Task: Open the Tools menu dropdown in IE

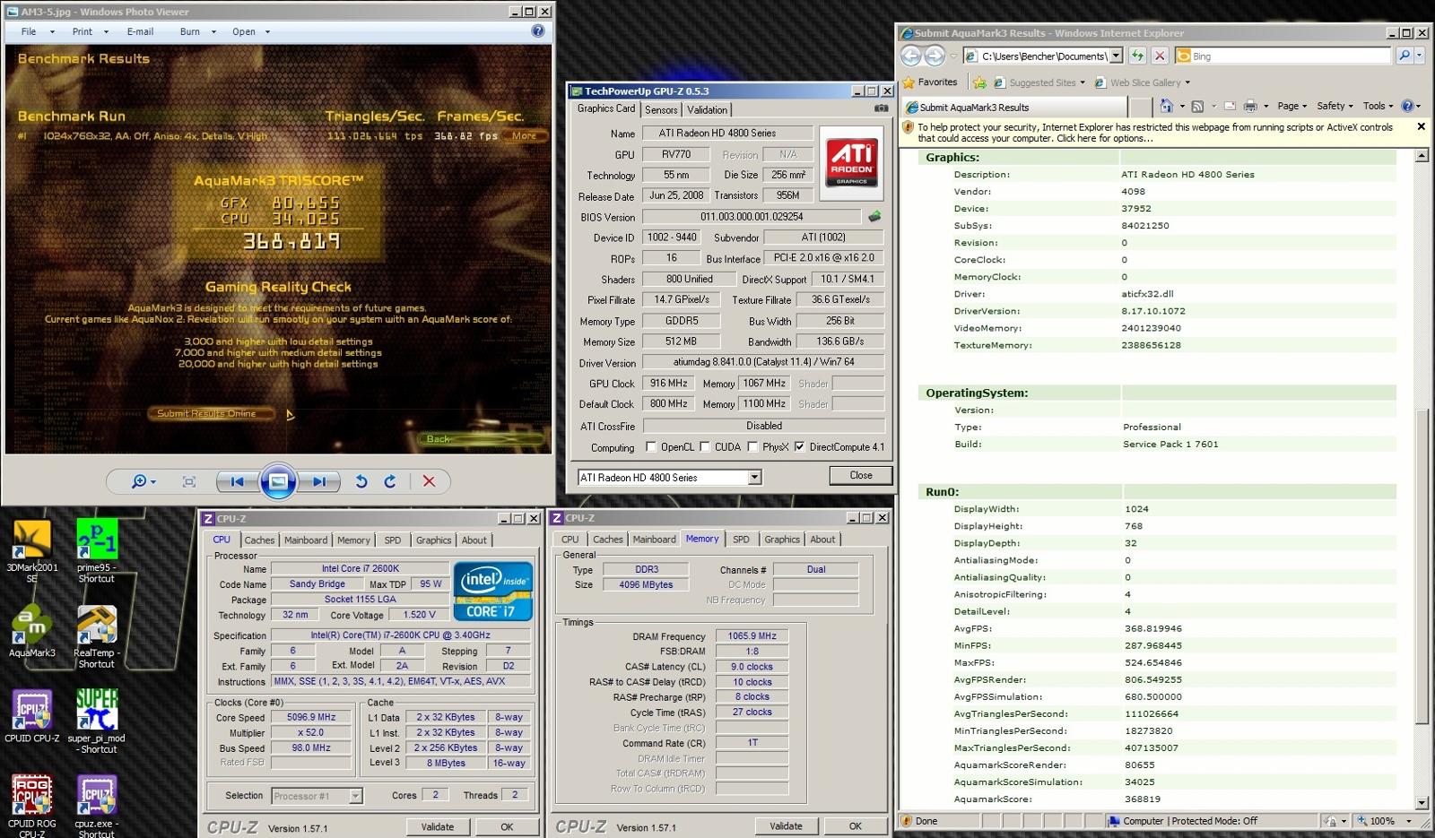Action: [x=1378, y=106]
